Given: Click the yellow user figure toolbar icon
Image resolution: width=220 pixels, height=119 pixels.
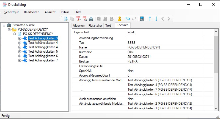Looking at the screenshot, I should tap(120, 19).
